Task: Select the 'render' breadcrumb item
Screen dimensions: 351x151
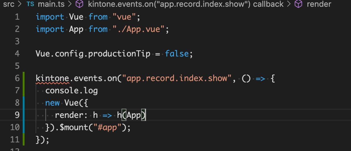Action: coord(319,4)
